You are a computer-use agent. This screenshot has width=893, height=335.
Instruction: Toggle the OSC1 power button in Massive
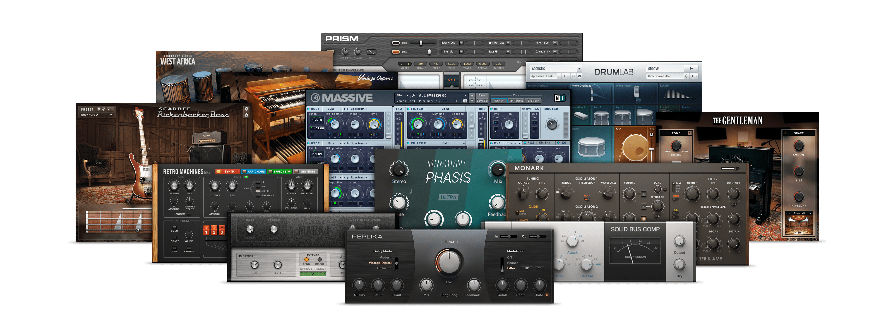click(309, 109)
